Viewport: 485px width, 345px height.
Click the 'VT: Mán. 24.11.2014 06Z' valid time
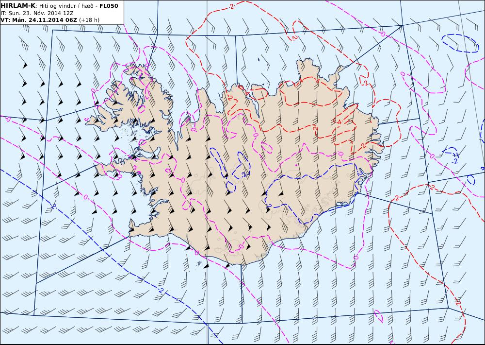[39, 20]
